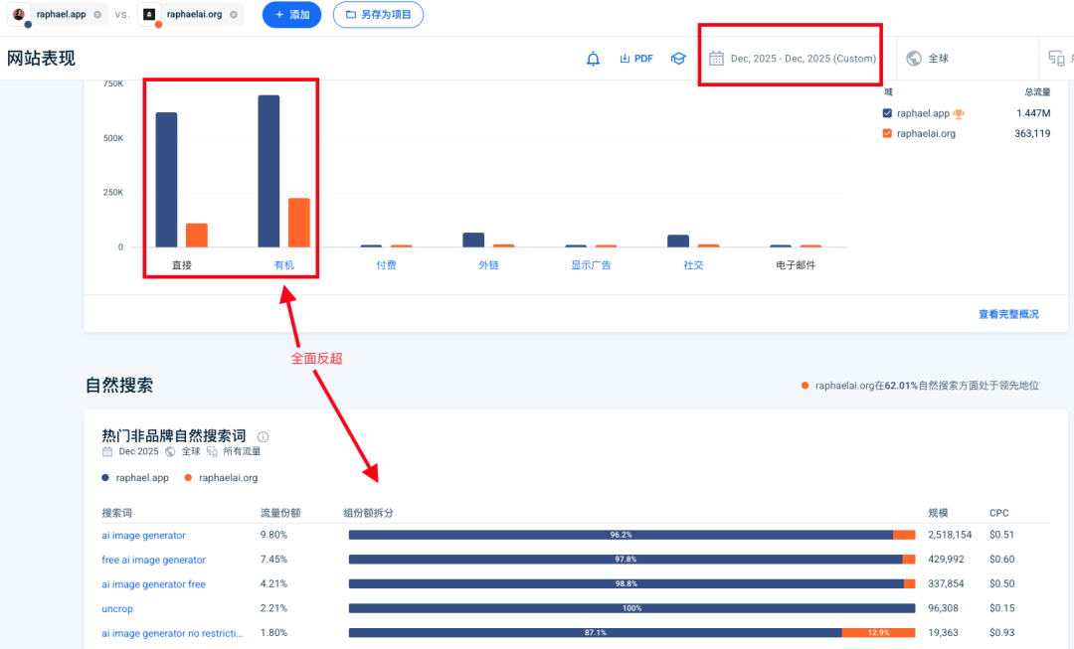This screenshot has width=1074, height=649.
Task: Open keyword 'ai image generator'
Action: click(144, 536)
